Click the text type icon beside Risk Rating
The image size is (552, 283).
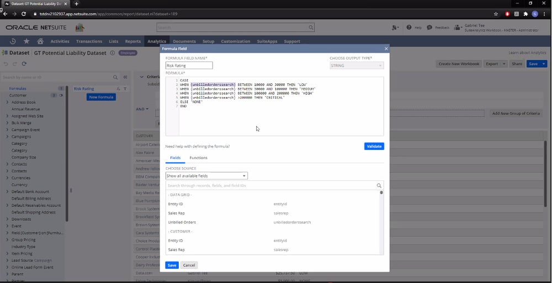tap(125, 89)
